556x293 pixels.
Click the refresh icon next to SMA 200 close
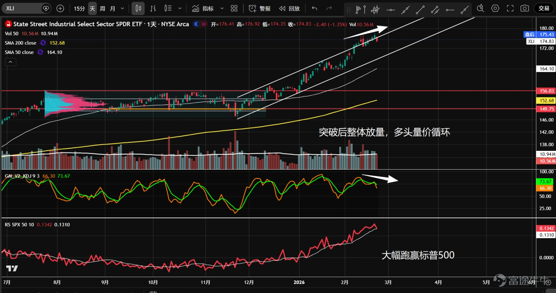43,43
